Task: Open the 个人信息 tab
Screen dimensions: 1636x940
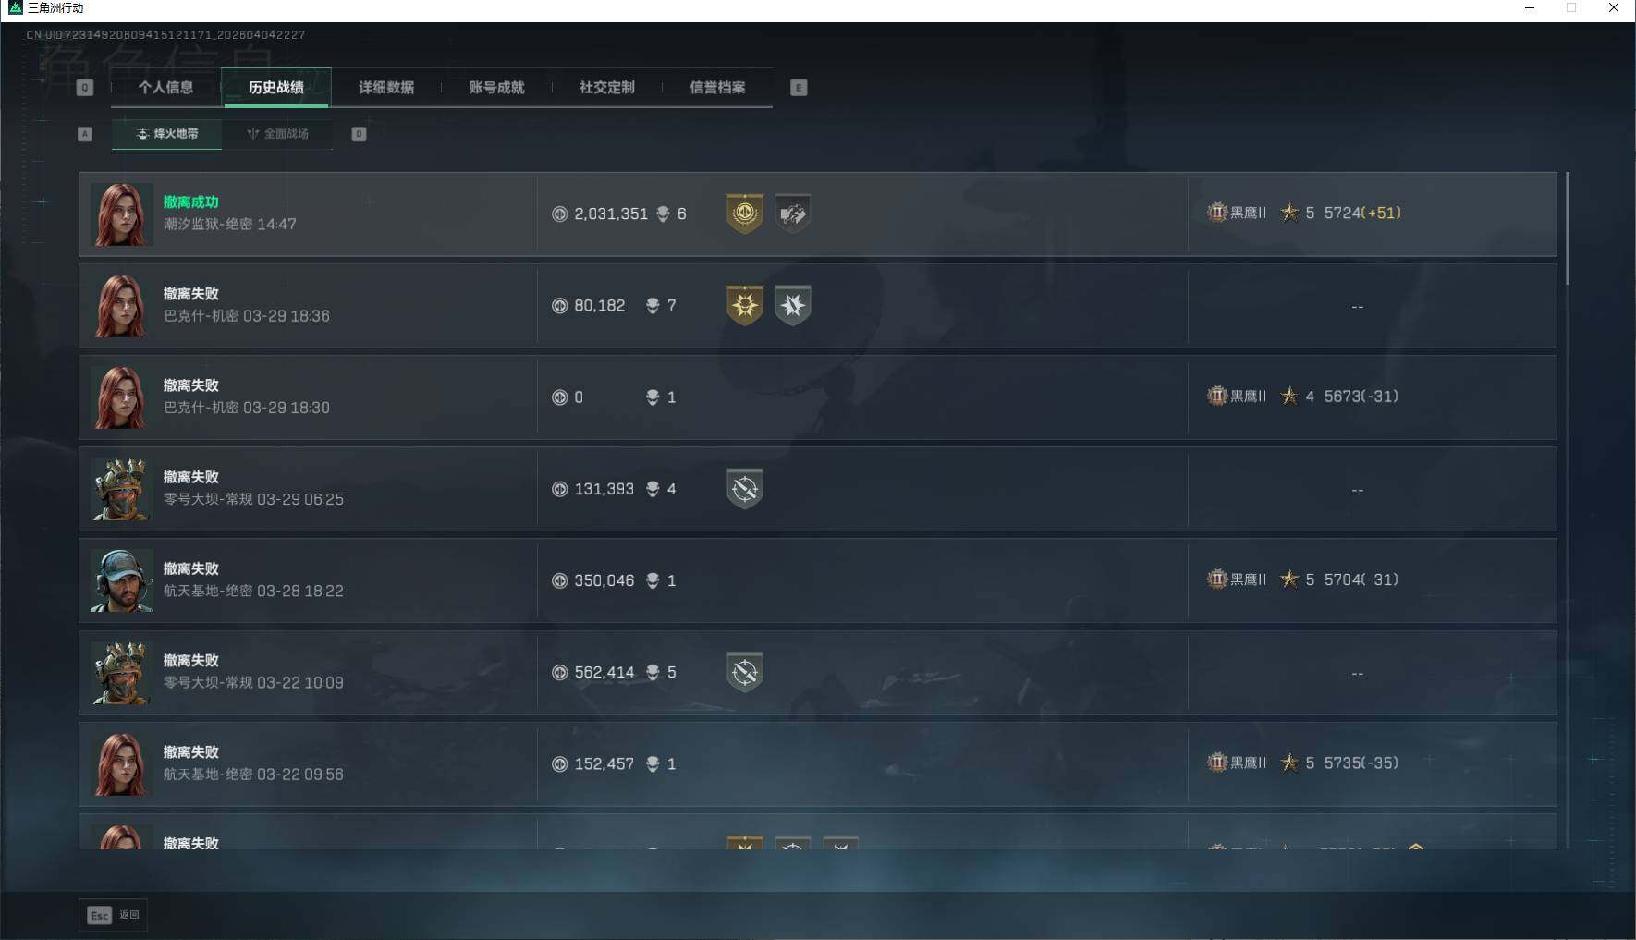Action: (x=166, y=88)
